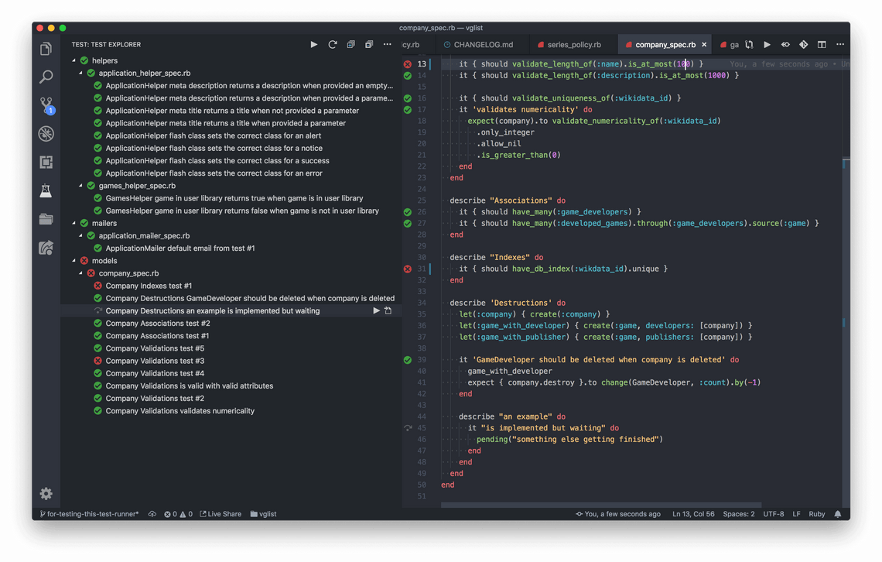Viewport: 882px width, 562px height.
Task: Open the Debug view bug icon
Action: pyautogui.click(x=46, y=134)
